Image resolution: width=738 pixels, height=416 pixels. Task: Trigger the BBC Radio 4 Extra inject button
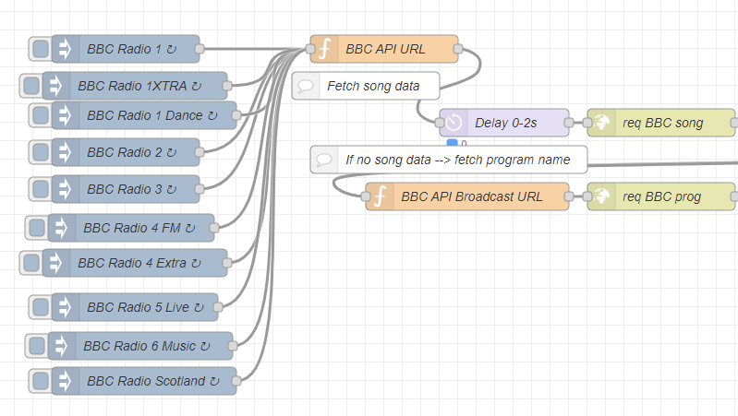(x=31, y=262)
